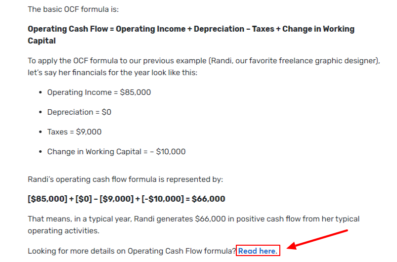The height and width of the screenshot is (262, 397).
Task: Click the bold "= $66,000" result in the equation
Action: tap(204, 199)
